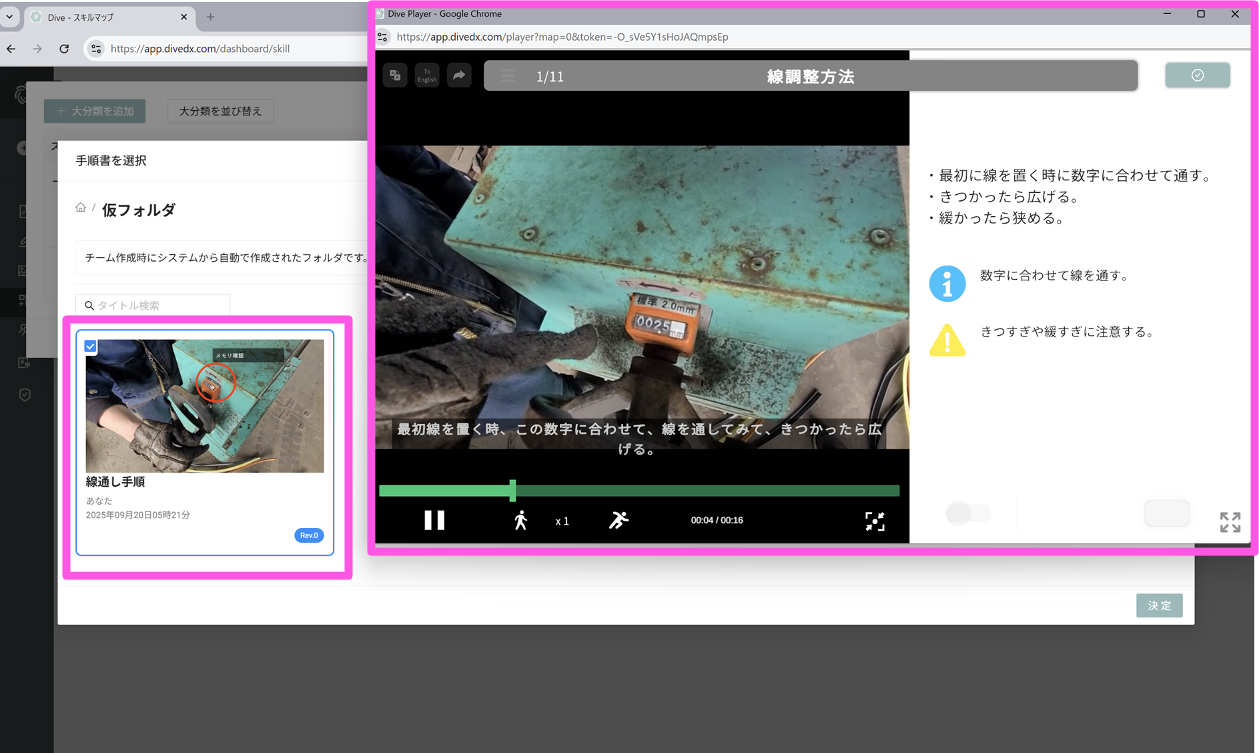Toggle the switch below the instructions panel
The height and width of the screenshot is (753, 1259).
tap(967, 513)
